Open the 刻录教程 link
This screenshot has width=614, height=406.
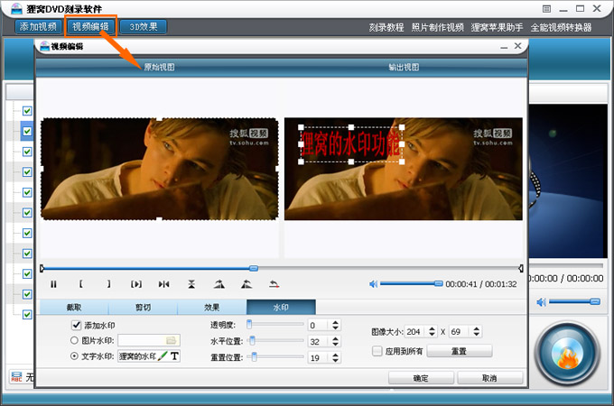point(386,27)
